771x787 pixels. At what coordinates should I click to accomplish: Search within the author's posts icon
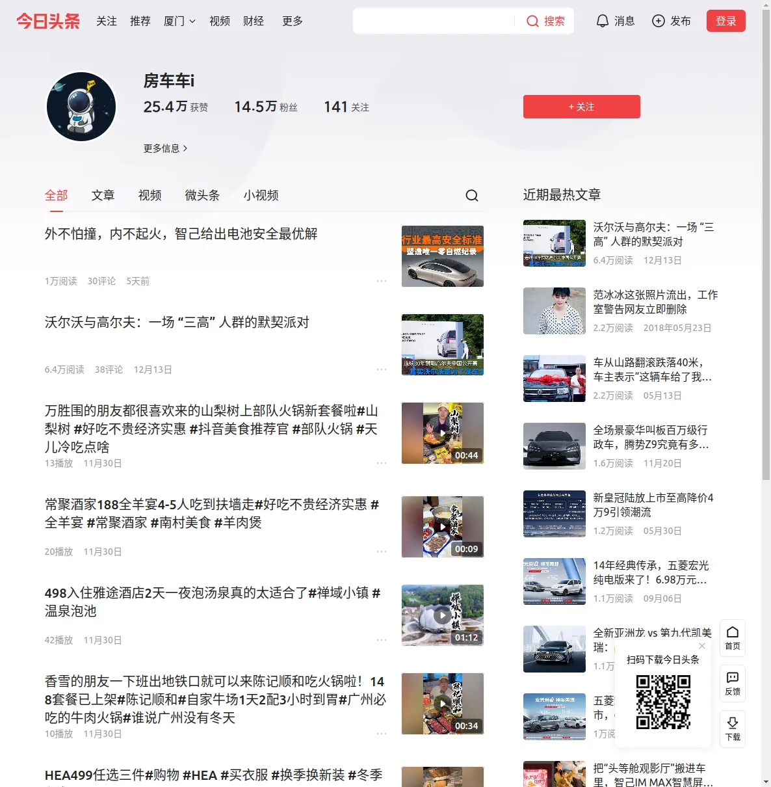(472, 196)
